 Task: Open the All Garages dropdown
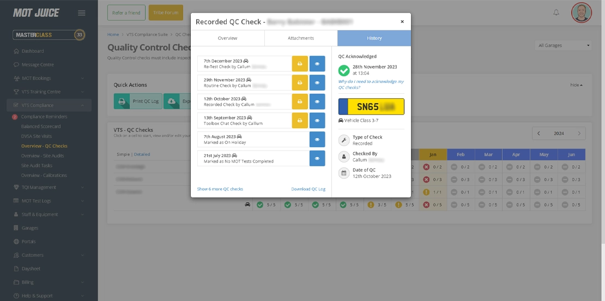pyautogui.click(x=563, y=45)
